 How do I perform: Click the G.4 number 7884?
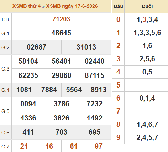pos(49,90)
